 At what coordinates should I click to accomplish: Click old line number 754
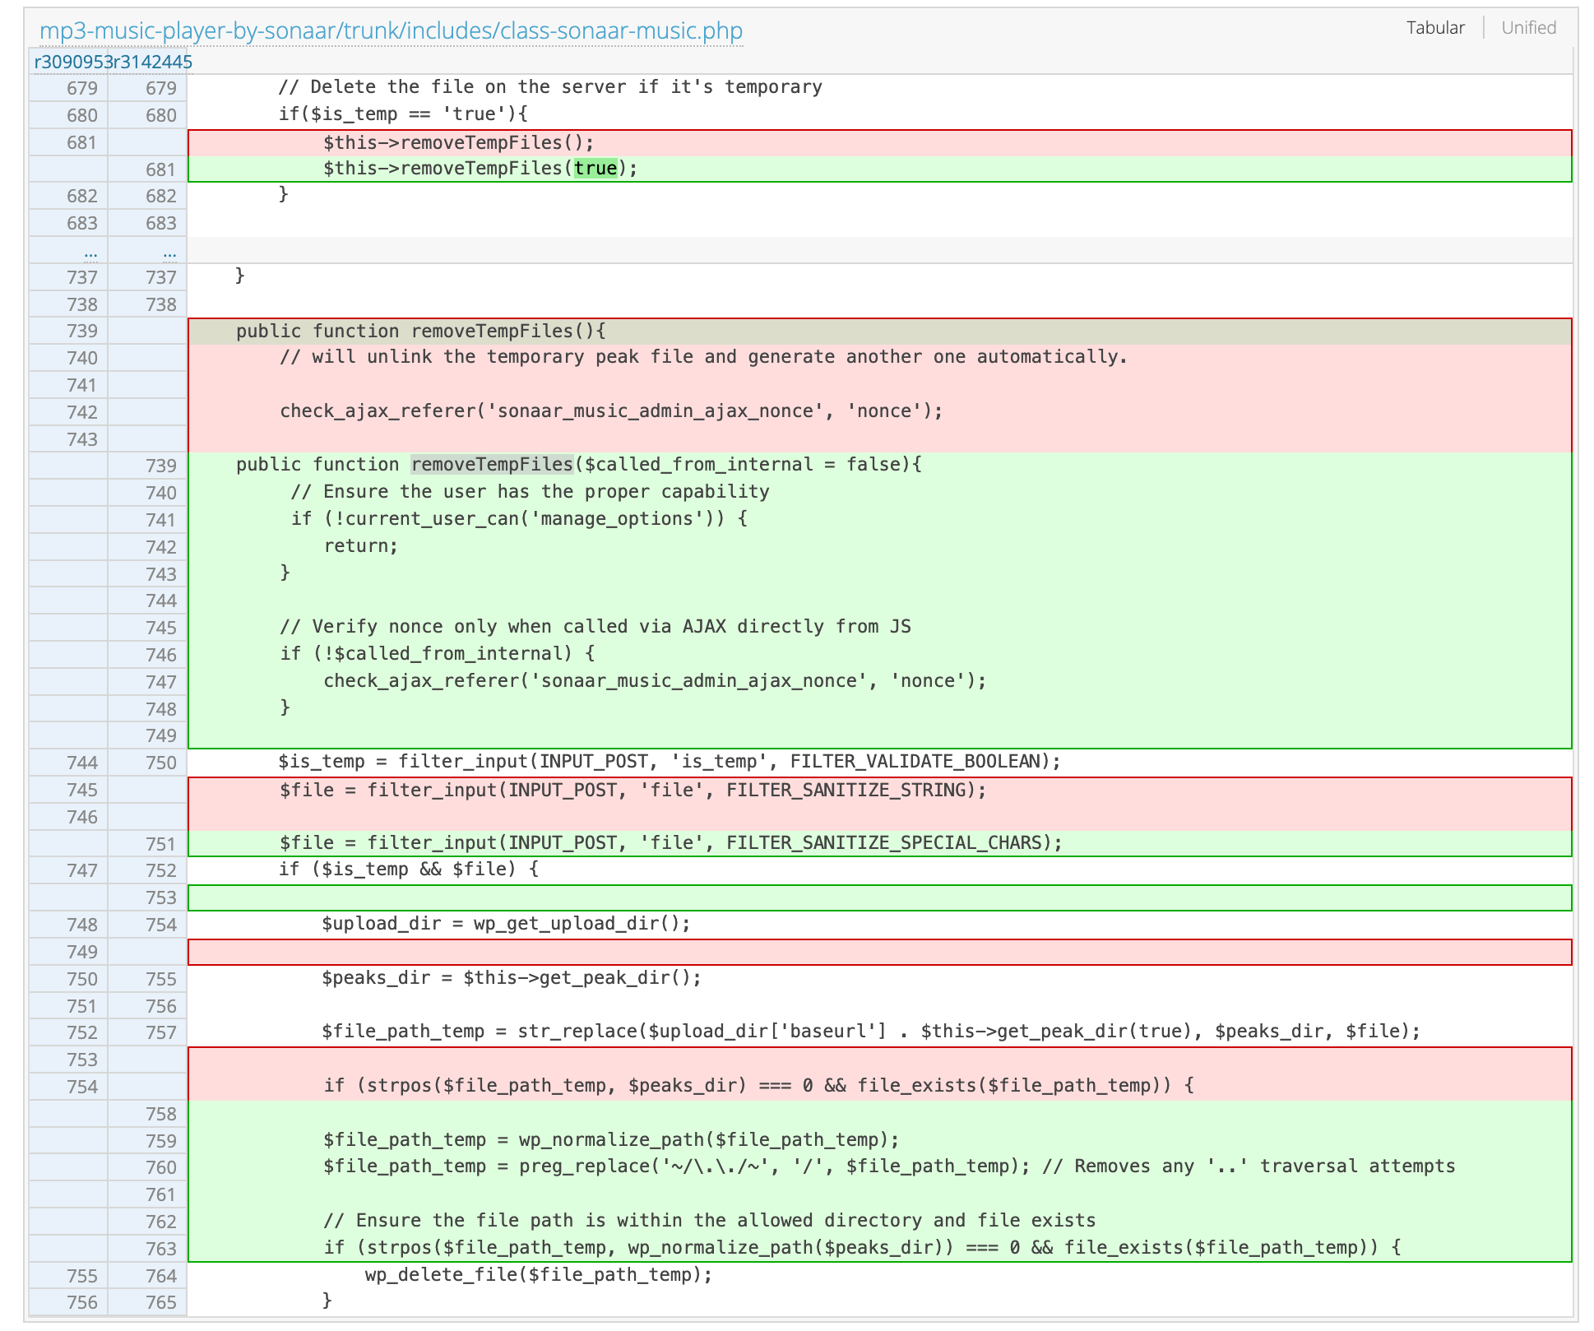[81, 1088]
